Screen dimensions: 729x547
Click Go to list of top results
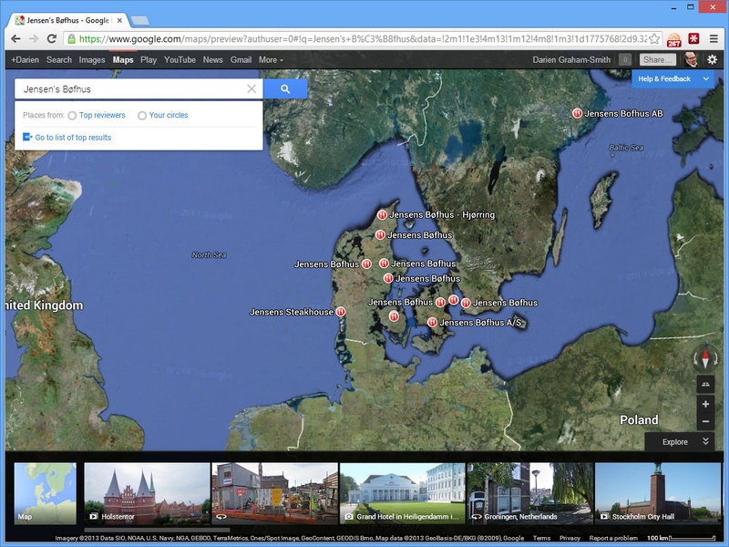73,138
